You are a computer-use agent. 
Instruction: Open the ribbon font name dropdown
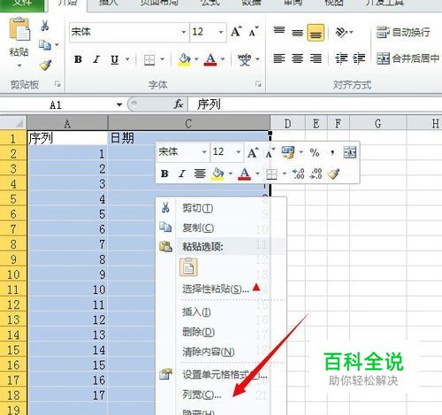(184, 32)
